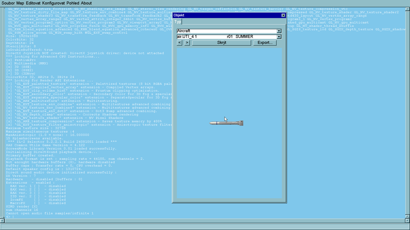Open the Map menu
This screenshot has height=230, width=410.
20,3
